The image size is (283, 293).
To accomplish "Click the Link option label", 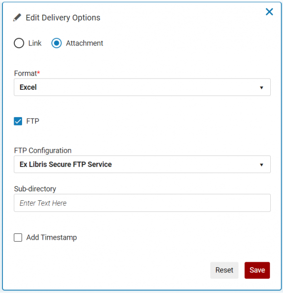I will coord(35,43).
